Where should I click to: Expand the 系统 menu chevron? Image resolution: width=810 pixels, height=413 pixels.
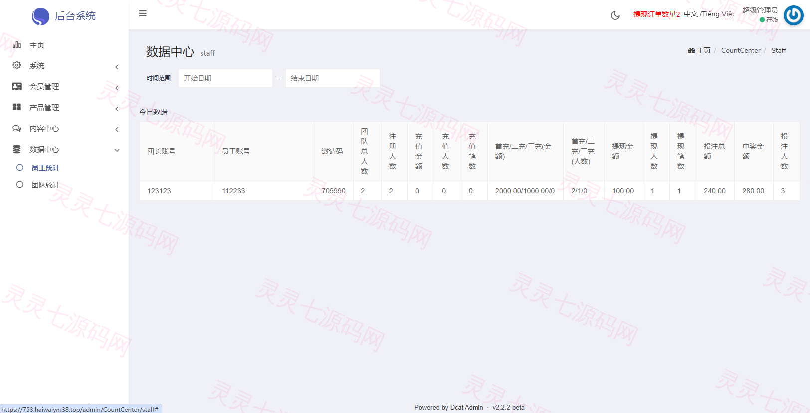[117, 67]
